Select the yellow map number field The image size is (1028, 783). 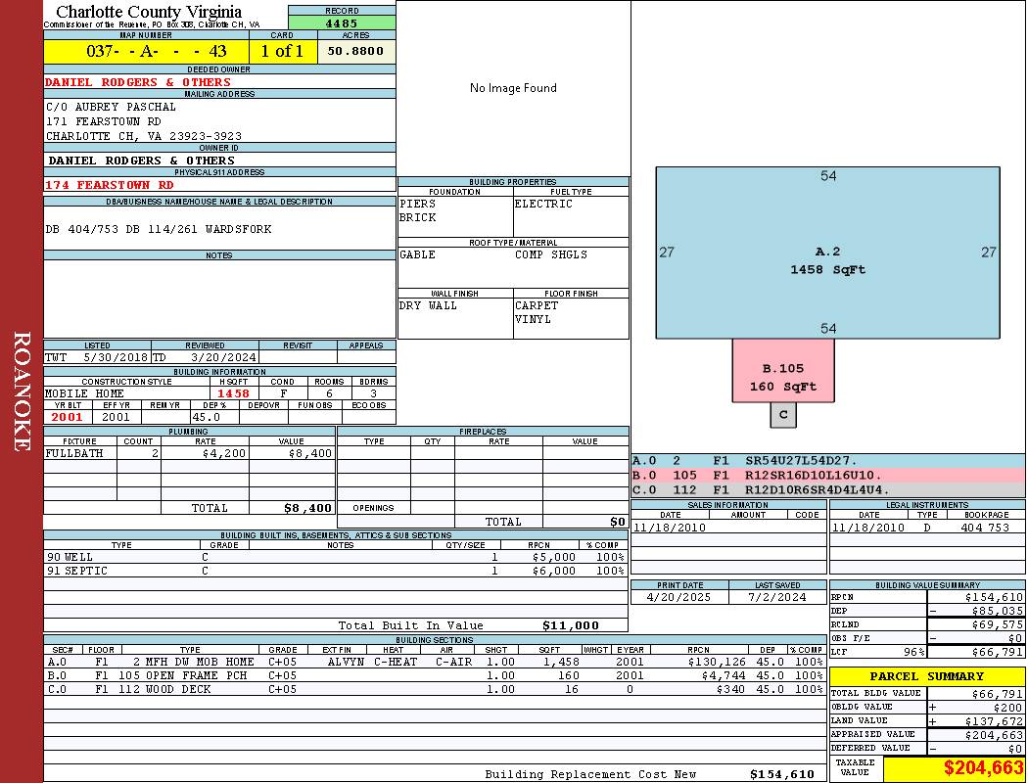(x=146, y=52)
